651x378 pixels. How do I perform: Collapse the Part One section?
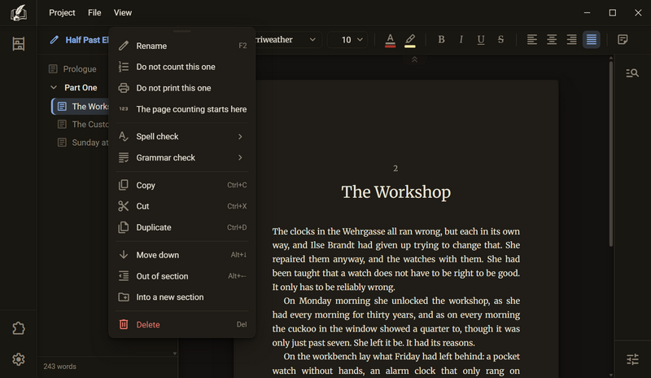[54, 88]
